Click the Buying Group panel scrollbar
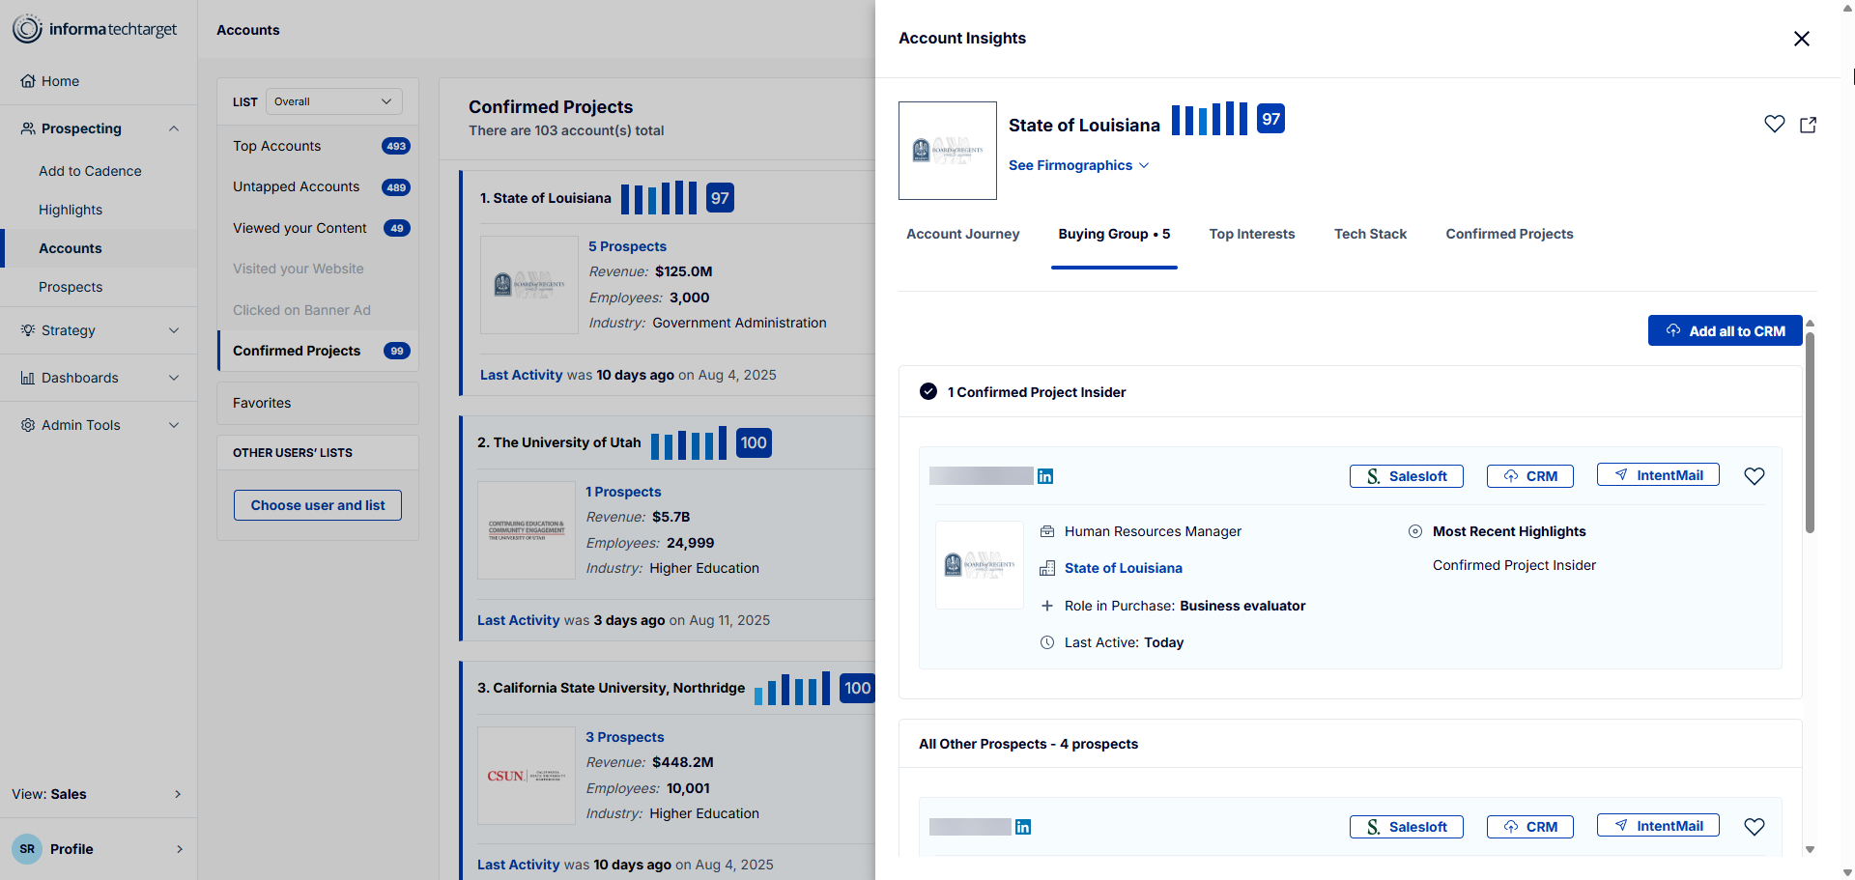Screen dimensions: 1855x880 (x=1810, y=435)
